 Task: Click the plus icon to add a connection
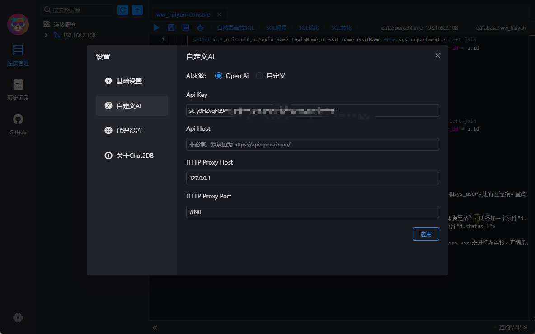[137, 10]
